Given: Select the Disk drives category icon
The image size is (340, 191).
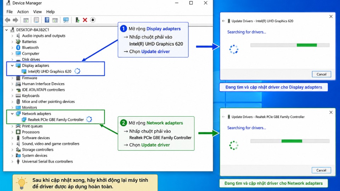Looking at the screenshot, I should [x=18, y=59].
